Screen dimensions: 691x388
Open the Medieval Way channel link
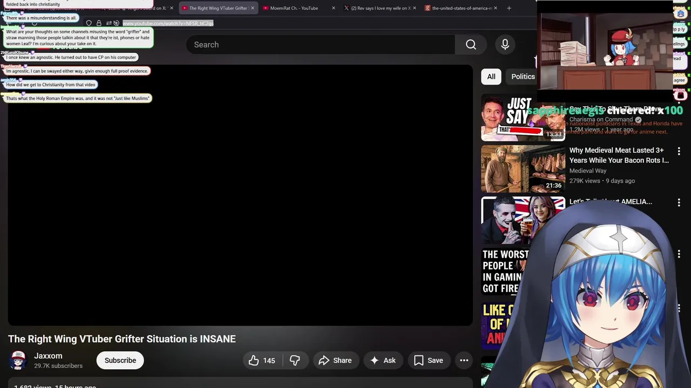click(588, 171)
